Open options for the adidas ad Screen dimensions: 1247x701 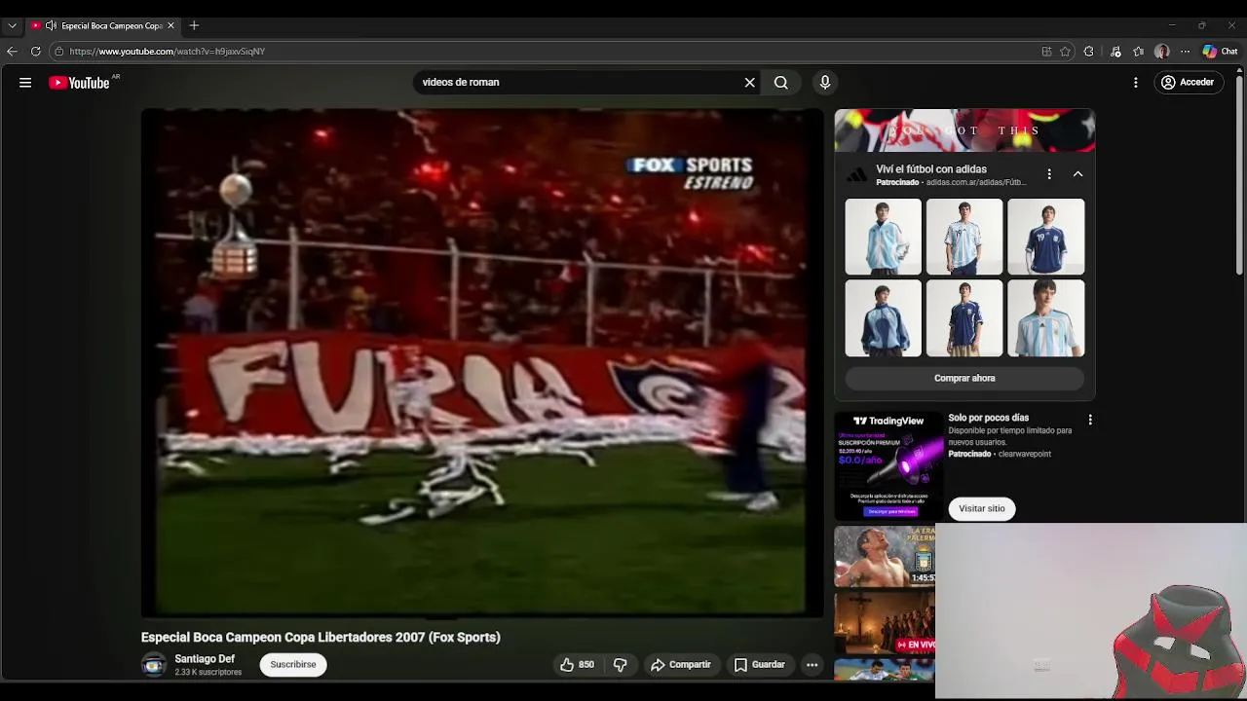(1049, 174)
